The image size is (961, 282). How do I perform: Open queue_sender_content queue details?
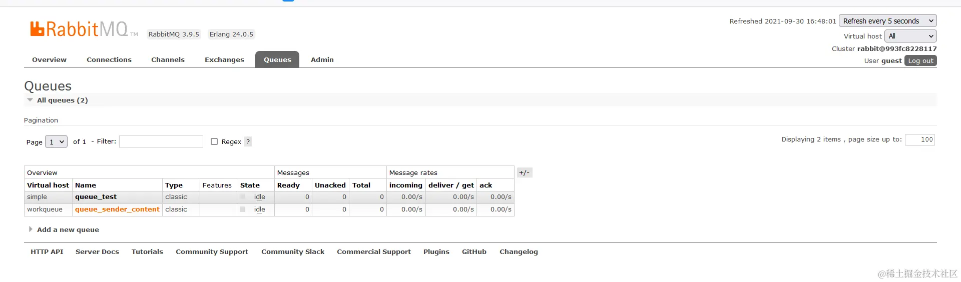tap(117, 209)
